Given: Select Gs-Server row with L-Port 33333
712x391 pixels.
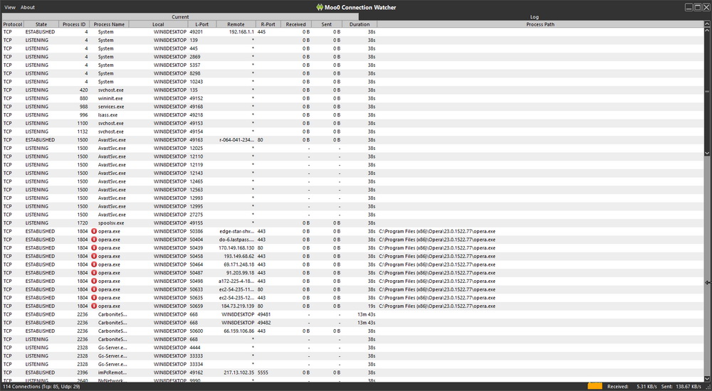Looking at the screenshot, I should point(353,356).
